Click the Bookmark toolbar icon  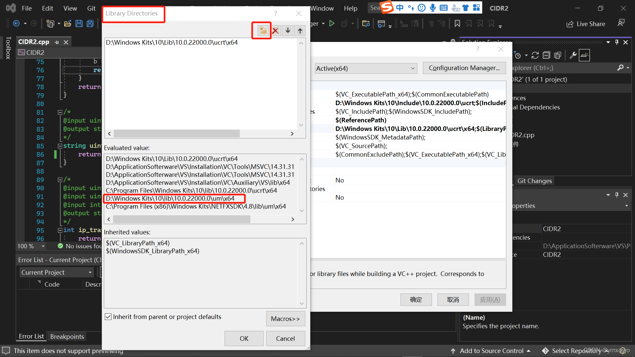click(457, 24)
